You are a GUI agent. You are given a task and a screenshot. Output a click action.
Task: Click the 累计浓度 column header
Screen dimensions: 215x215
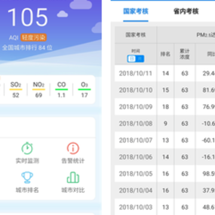coord(185,54)
